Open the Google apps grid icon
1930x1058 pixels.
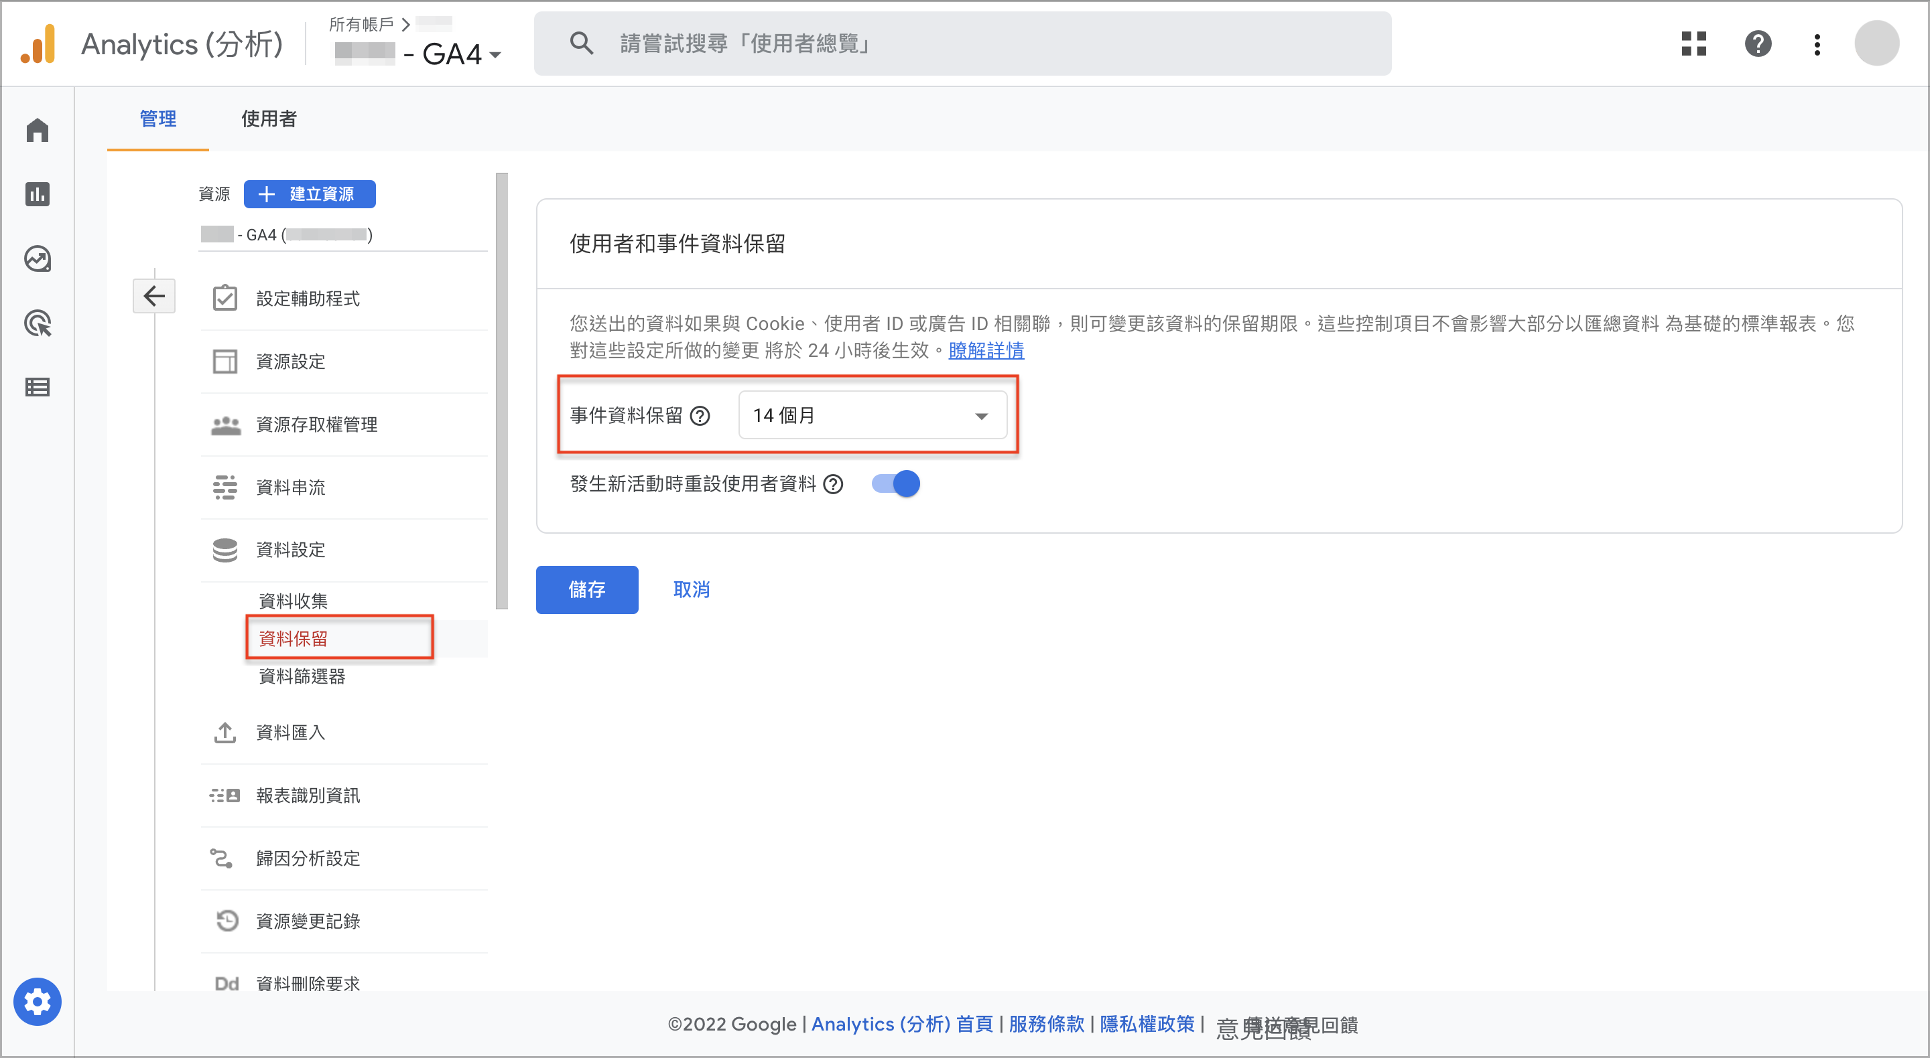(1694, 44)
